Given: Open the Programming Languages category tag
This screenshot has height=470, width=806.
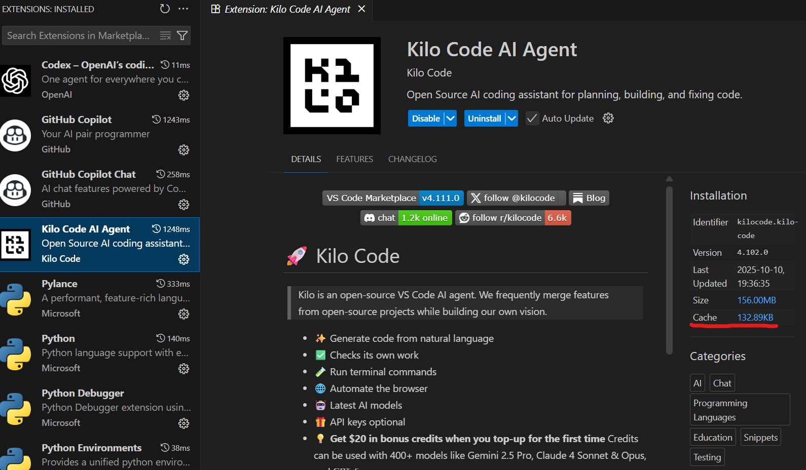Looking at the screenshot, I should pos(740,410).
